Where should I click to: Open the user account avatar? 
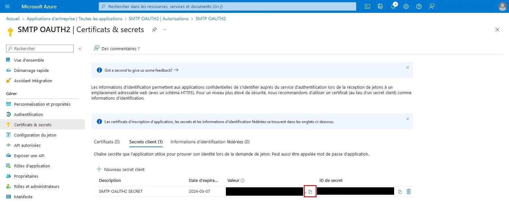502,6
